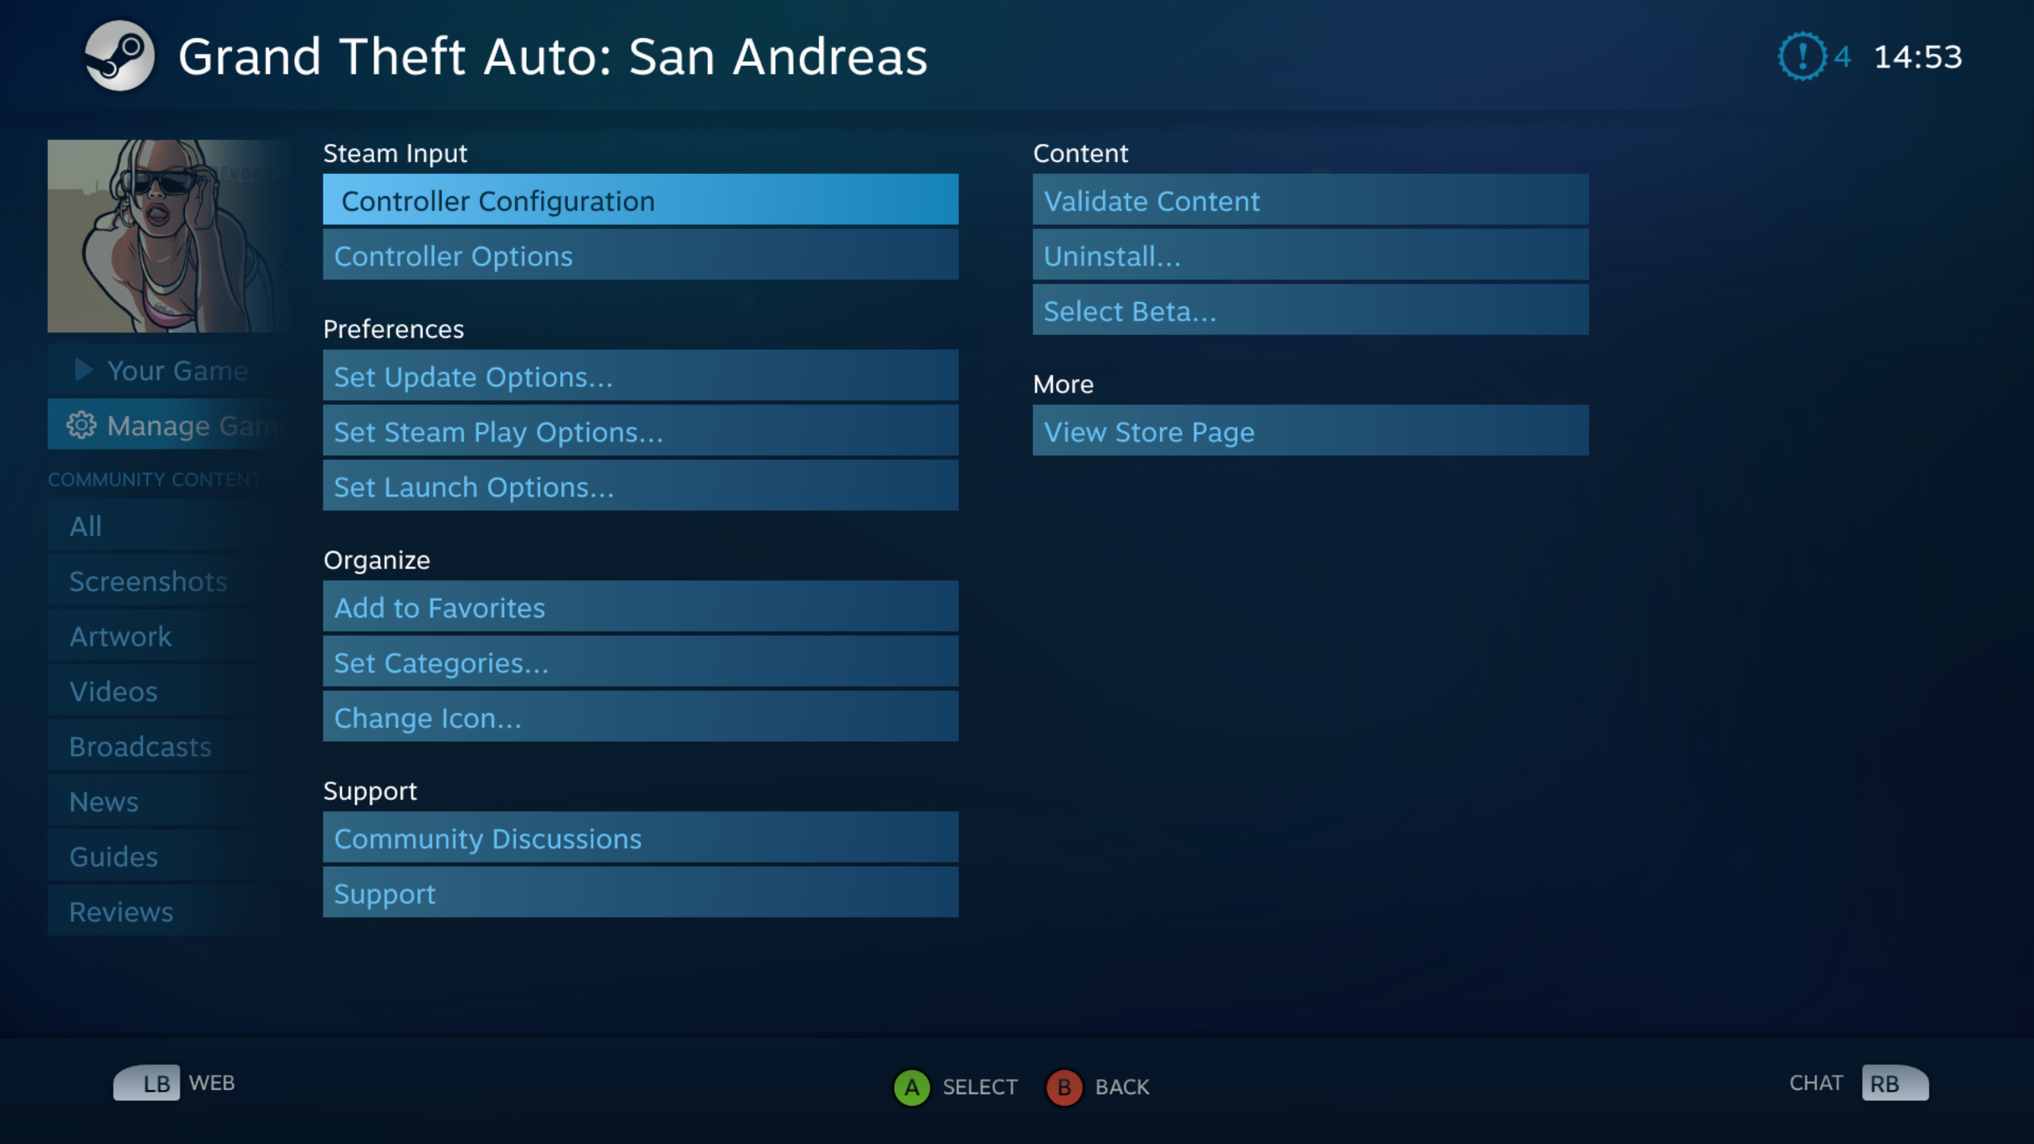The height and width of the screenshot is (1144, 2034).
Task: Click the Manage Game gear icon
Action: pyautogui.click(x=81, y=426)
